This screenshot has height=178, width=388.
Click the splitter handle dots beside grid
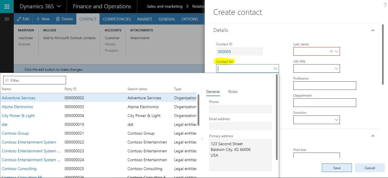(202, 139)
